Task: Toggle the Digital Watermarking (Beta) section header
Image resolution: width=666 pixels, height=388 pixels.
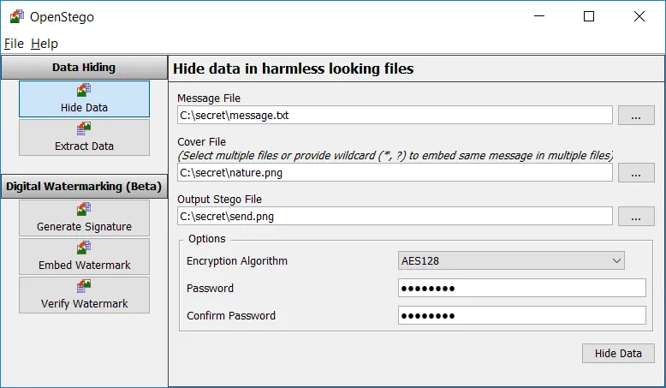Action: 84,186
